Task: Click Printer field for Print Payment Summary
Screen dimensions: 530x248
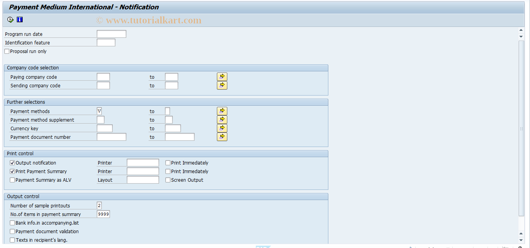Action: click(x=143, y=171)
